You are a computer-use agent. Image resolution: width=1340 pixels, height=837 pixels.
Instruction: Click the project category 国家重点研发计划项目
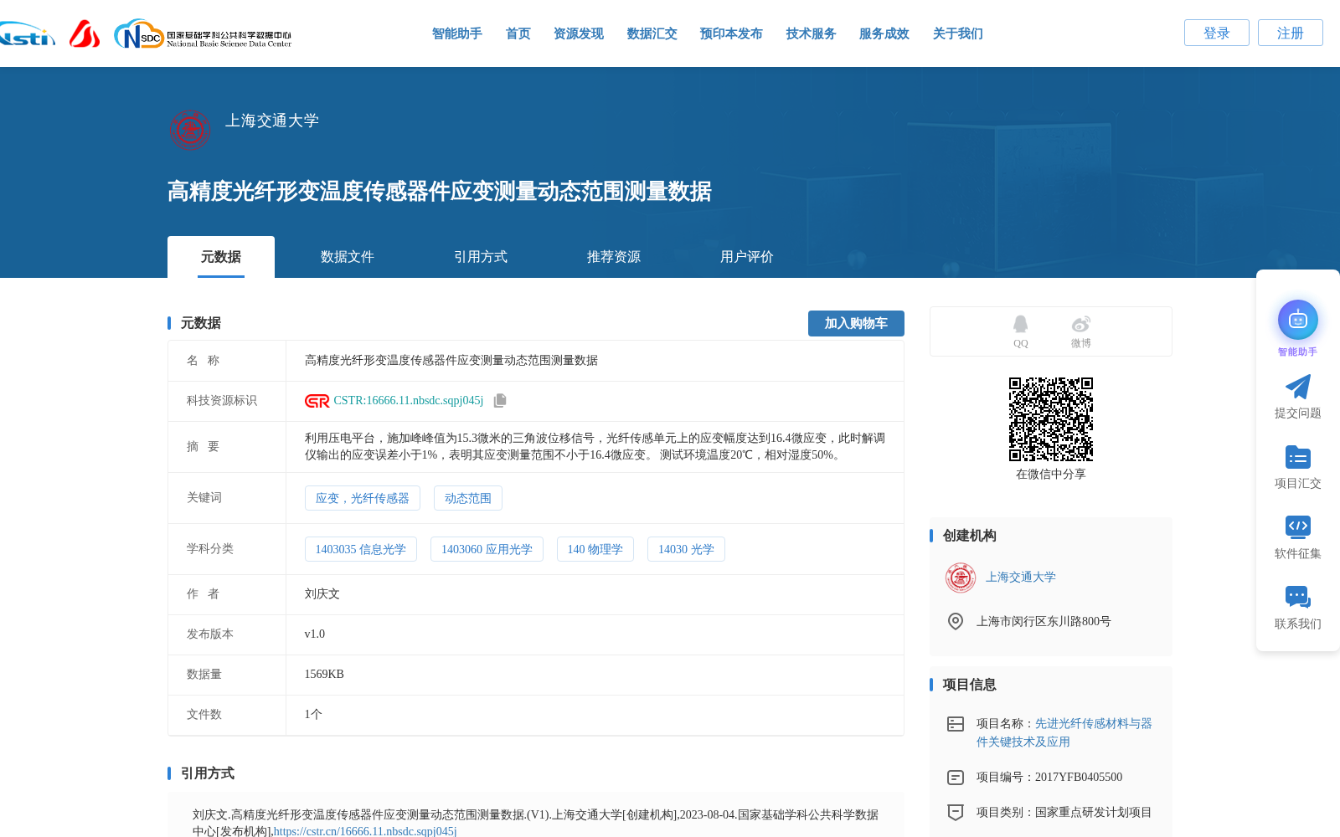point(1094,813)
